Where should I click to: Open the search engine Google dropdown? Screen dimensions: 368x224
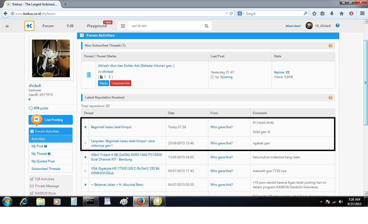[x=241, y=13]
